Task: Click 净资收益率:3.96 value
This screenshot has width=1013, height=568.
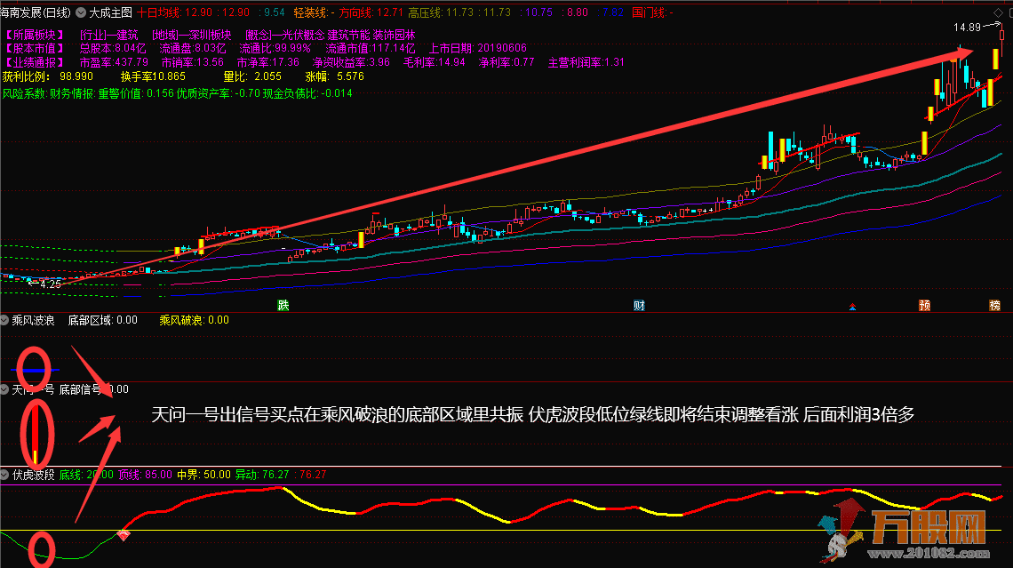Action: point(352,63)
